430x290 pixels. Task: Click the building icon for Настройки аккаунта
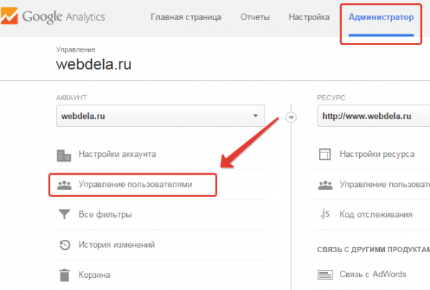tap(64, 155)
